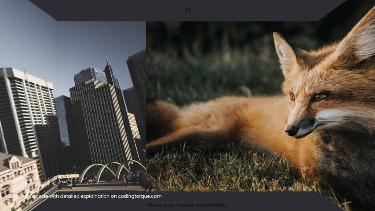Click the grass foreground of fox photo
Image resolution: width=375 pixels, height=211 pixels.
point(215,171)
